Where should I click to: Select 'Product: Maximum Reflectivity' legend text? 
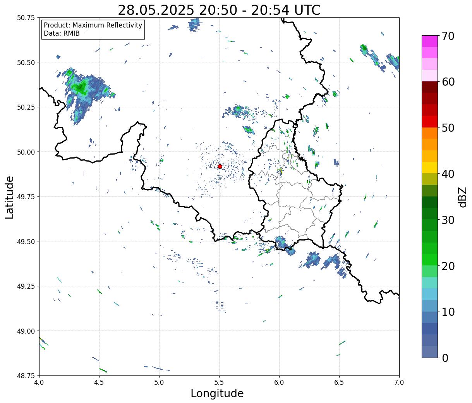point(93,25)
